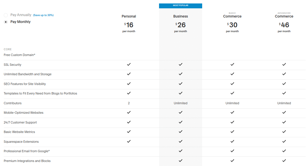Image resolution: width=308 pixels, height=166 pixels.
Task: Click the Unlimited Bandwidth and Storage label
Action: tap(28, 74)
